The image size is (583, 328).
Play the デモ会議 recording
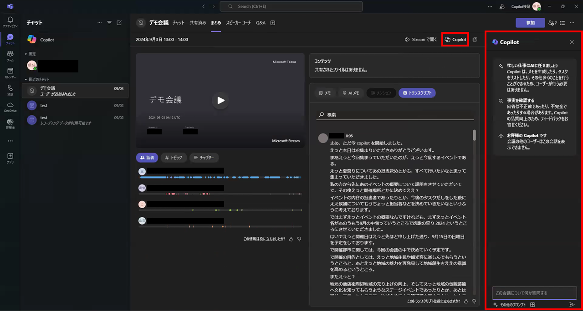220,101
